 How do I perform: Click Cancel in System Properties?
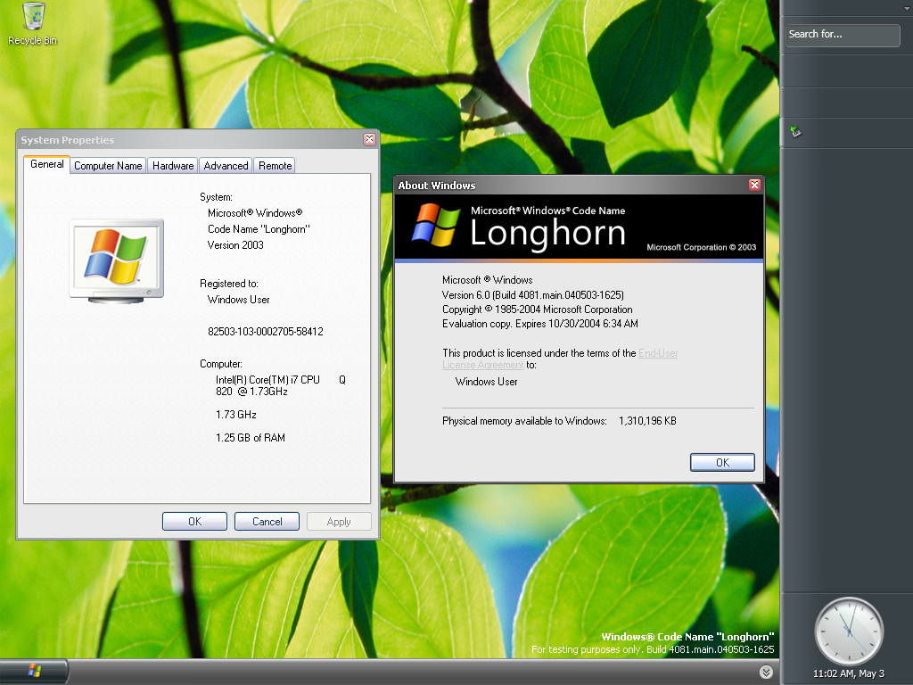[267, 521]
